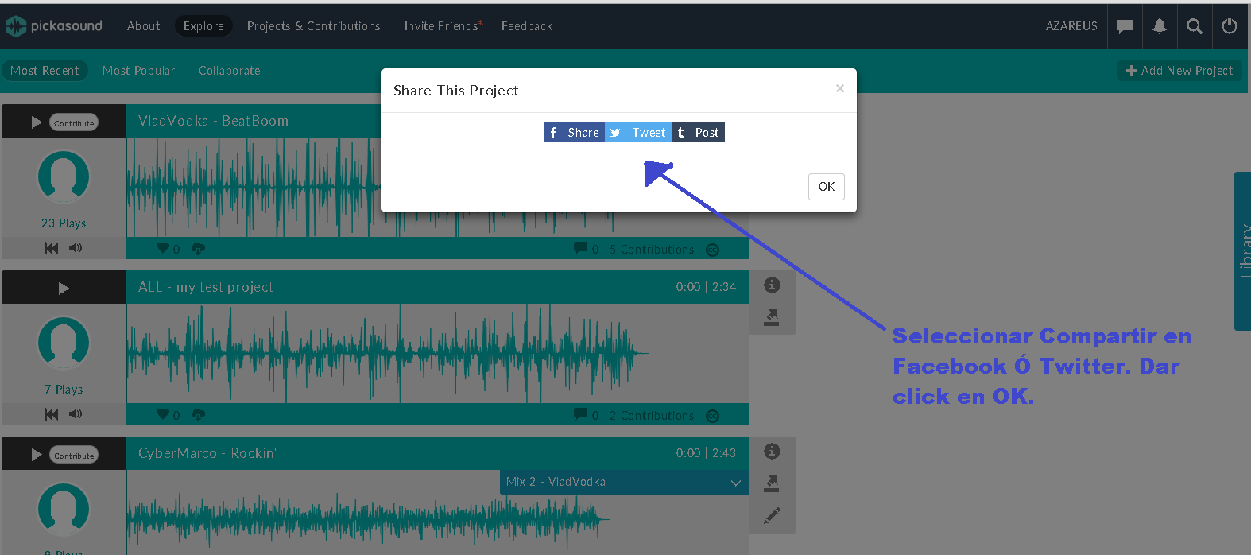1251x555 pixels.
Task: Open the Library side panel
Action: [x=1242, y=251]
